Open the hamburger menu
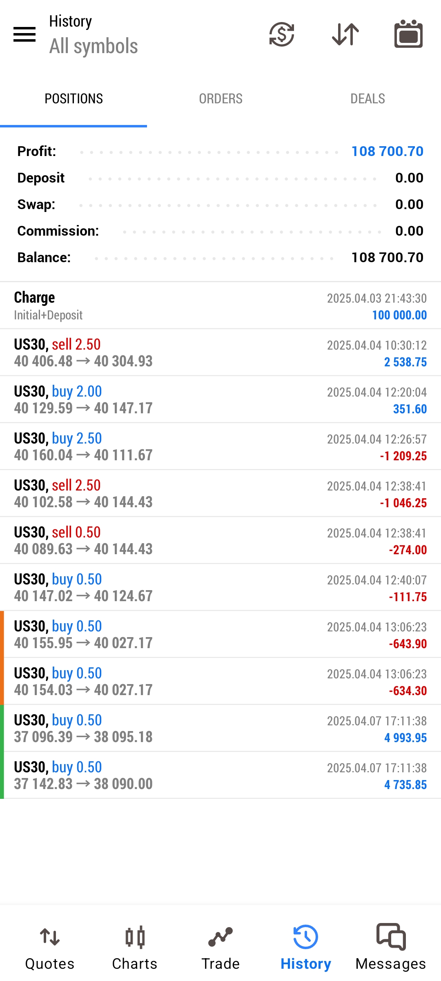The width and height of the screenshot is (441, 981). click(x=24, y=34)
